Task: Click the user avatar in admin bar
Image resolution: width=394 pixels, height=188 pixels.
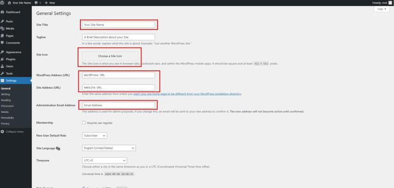Action: (x=390, y=3)
